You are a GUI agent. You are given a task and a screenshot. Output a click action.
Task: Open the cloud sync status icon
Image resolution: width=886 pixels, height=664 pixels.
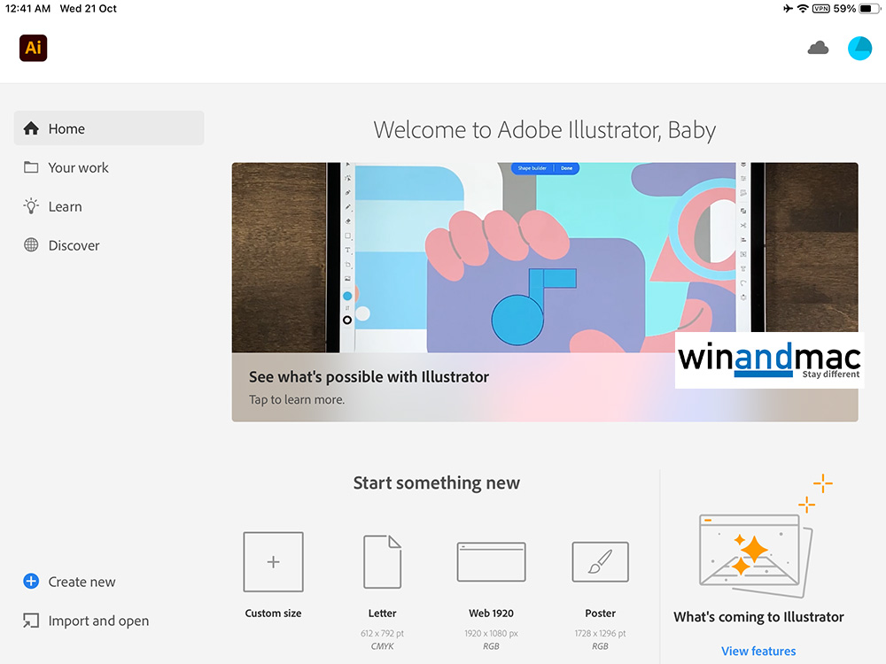coord(818,48)
